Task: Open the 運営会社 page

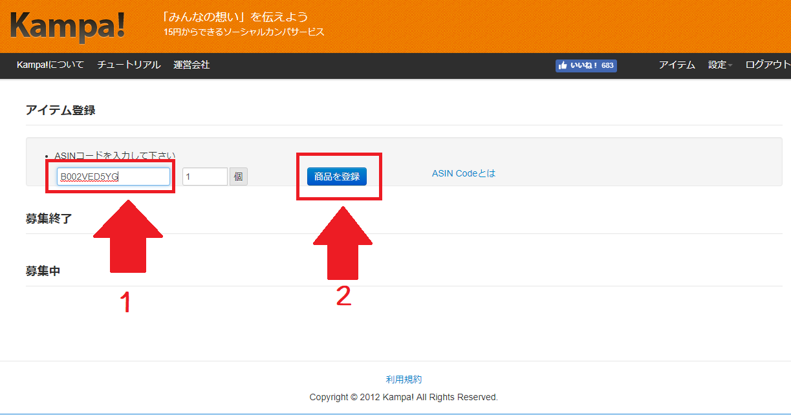Action: [x=191, y=65]
